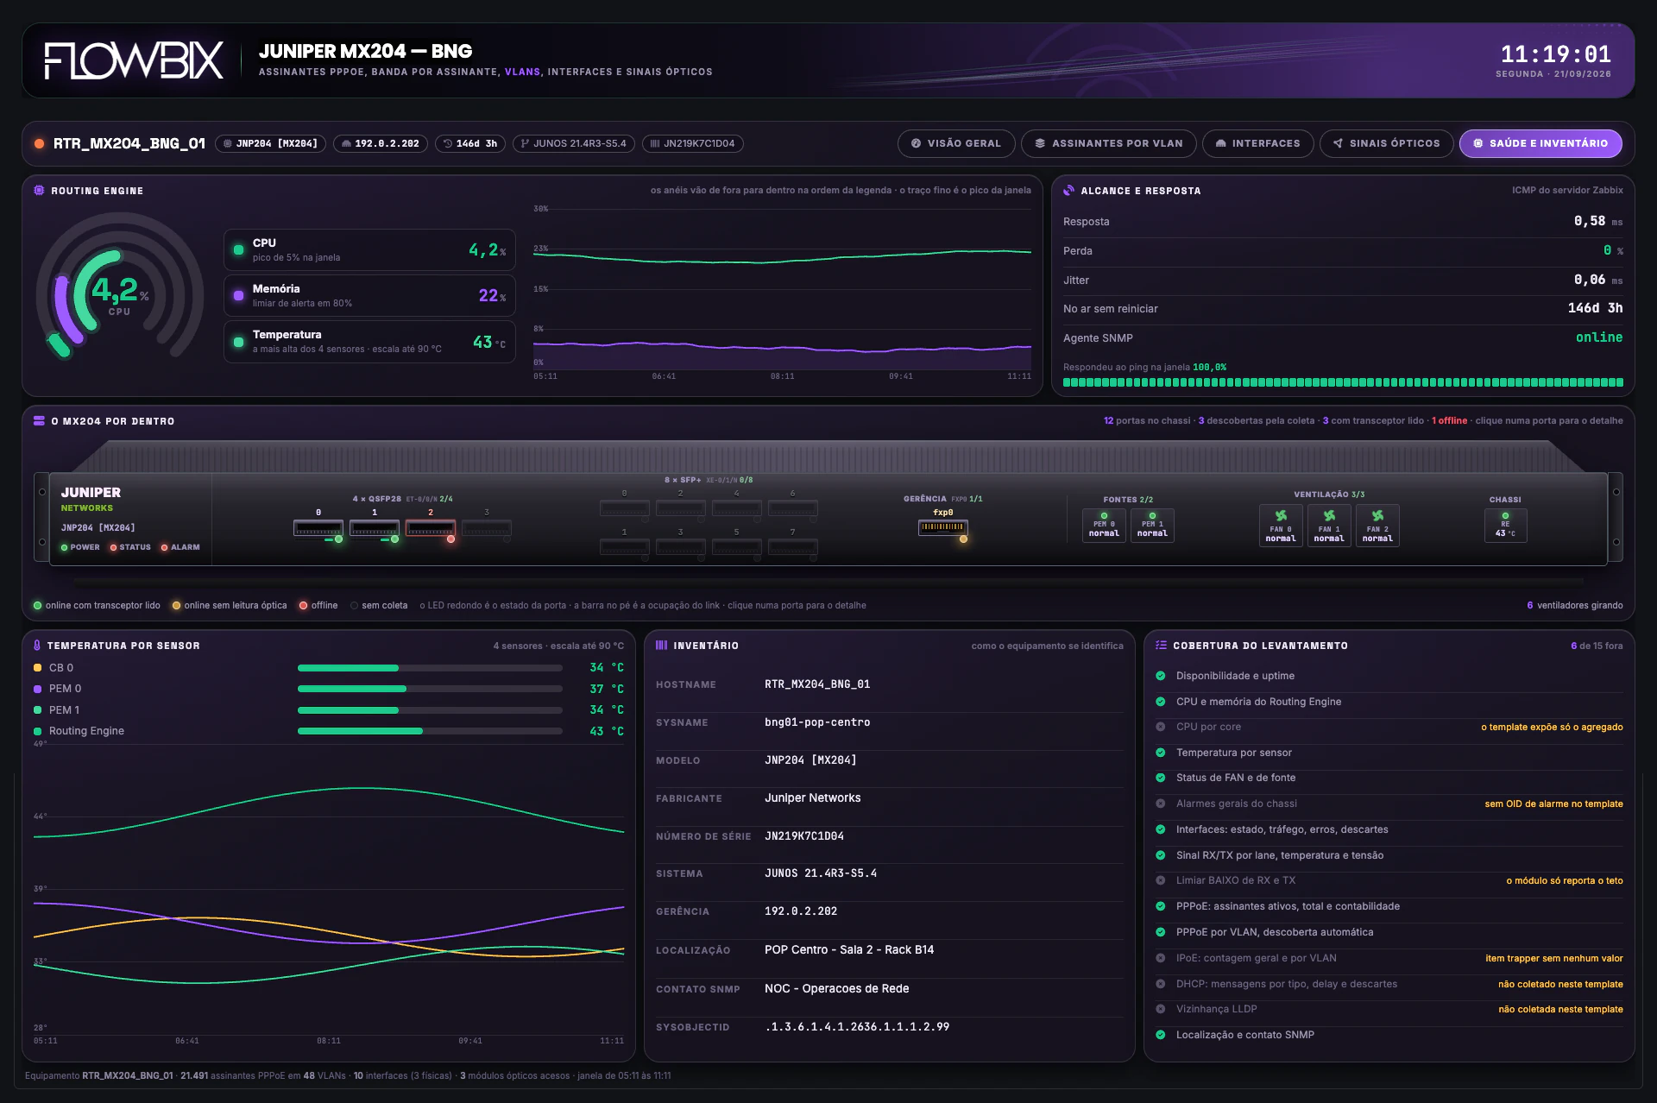Select the FAN 2 fan icon
This screenshot has height=1103, width=1657.
pyautogui.click(x=1377, y=516)
